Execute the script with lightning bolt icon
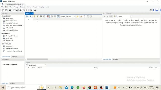161x90 pixels. [x=34, y=16]
